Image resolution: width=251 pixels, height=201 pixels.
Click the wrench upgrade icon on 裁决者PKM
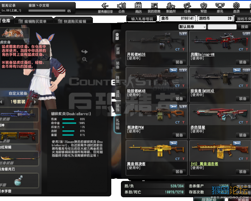pyautogui.click(x=174, y=107)
